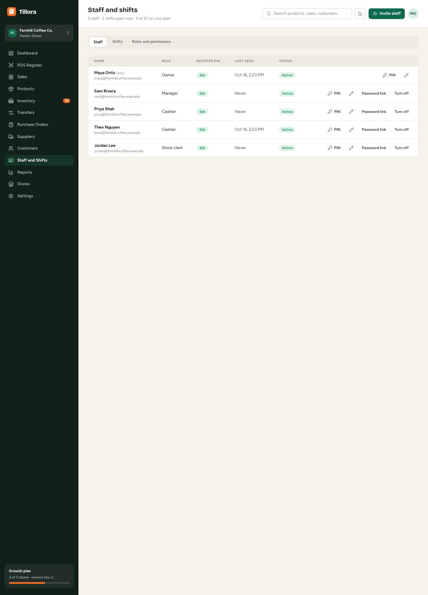Open the Sales sidebar icon
The width and height of the screenshot is (428, 595).
[x=11, y=77]
